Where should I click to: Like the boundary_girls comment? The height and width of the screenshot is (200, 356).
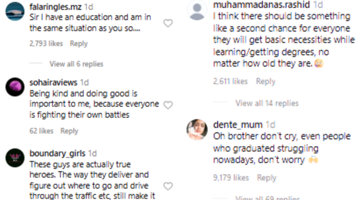coord(168,186)
